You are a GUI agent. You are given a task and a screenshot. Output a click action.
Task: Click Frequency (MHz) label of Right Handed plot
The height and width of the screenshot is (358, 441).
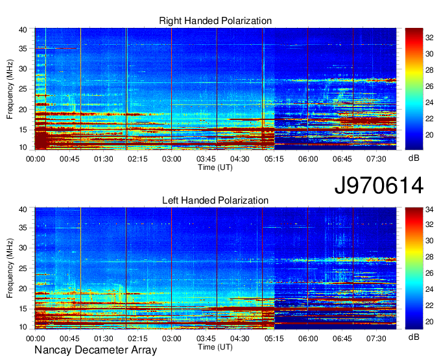10,89
